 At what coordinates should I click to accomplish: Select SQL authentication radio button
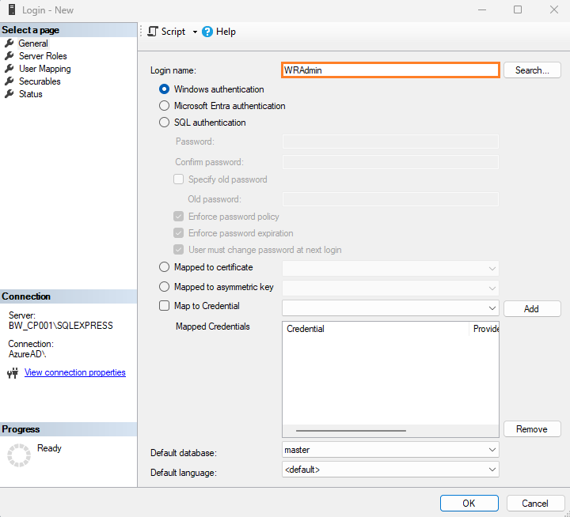tap(165, 122)
